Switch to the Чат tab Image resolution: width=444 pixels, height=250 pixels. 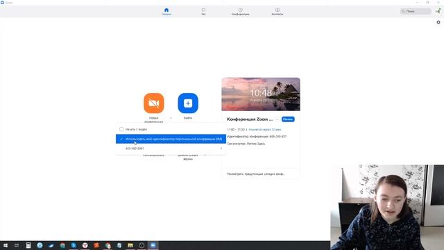[203, 12]
